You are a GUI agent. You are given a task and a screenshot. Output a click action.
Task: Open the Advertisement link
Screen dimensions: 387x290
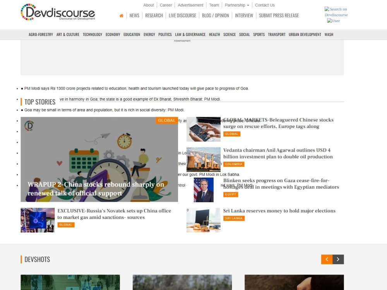pos(190,5)
